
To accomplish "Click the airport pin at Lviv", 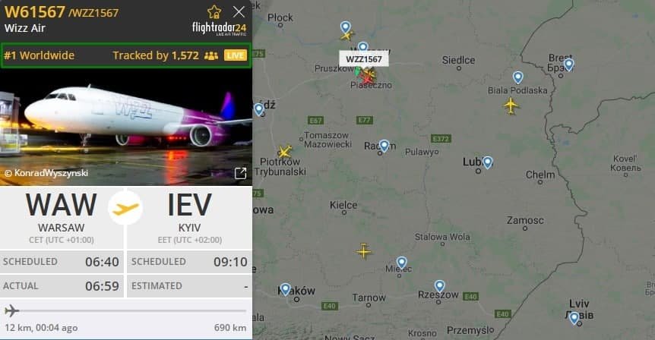I will coord(574,317).
